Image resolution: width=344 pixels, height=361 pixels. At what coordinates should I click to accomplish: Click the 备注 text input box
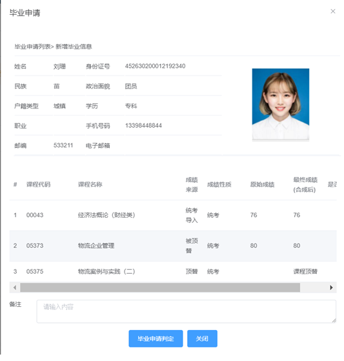(x=186, y=311)
